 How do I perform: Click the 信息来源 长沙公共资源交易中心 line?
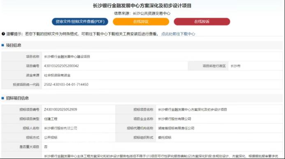(142, 14)
